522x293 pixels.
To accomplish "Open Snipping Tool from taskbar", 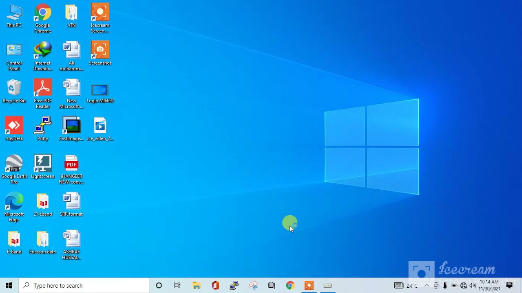I will click(x=253, y=286).
